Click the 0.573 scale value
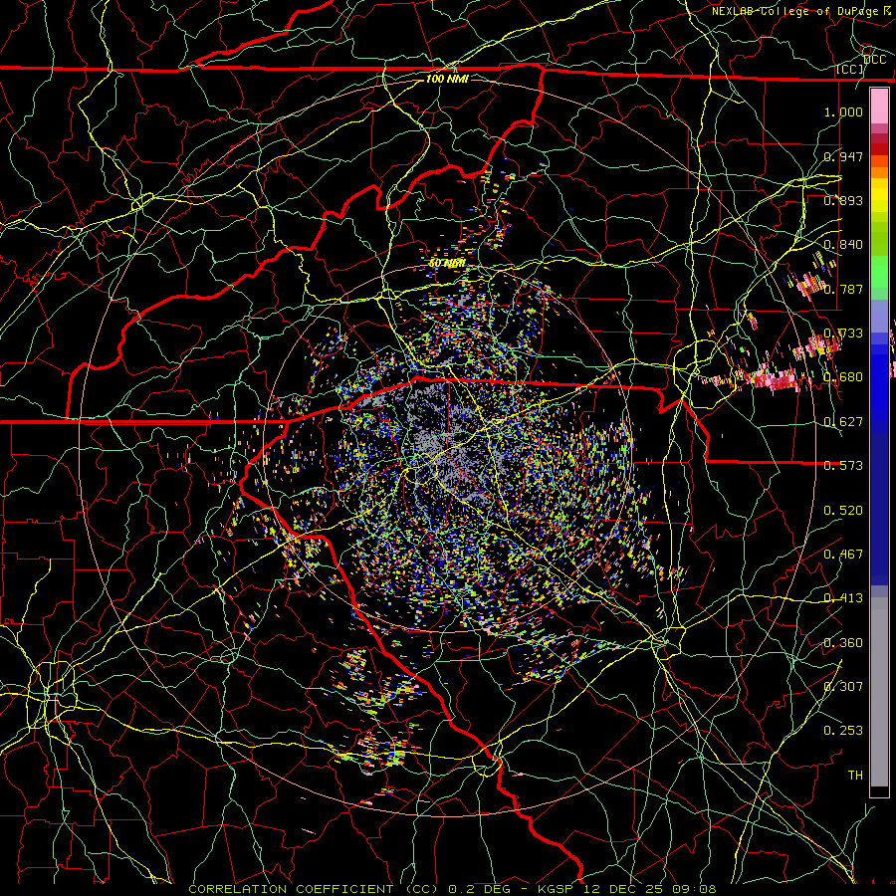 click(843, 466)
